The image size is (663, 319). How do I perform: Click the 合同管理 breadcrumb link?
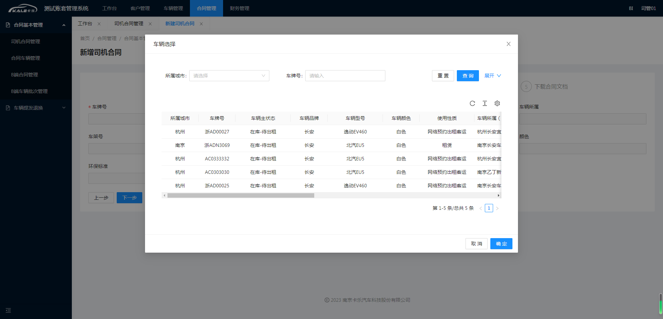pyautogui.click(x=107, y=38)
